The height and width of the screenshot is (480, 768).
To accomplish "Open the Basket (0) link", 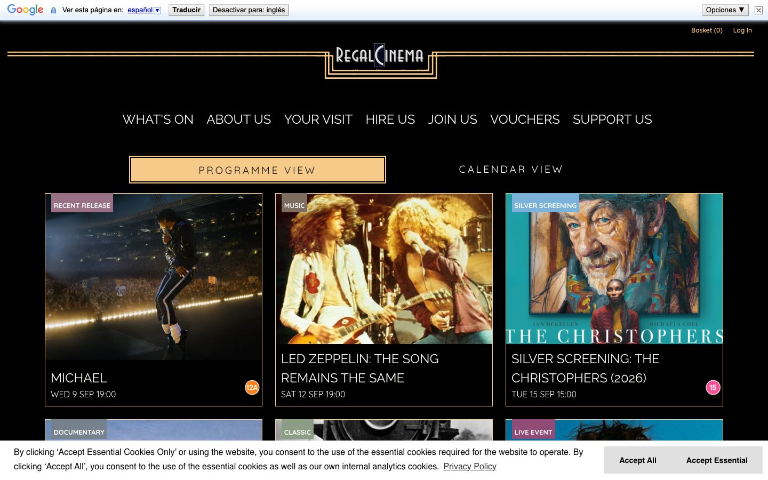I will pyautogui.click(x=707, y=30).
